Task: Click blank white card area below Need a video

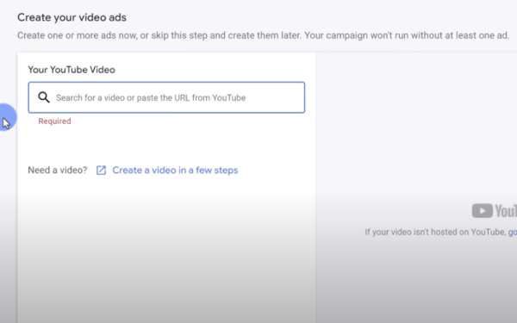Action: coord(166,247)
